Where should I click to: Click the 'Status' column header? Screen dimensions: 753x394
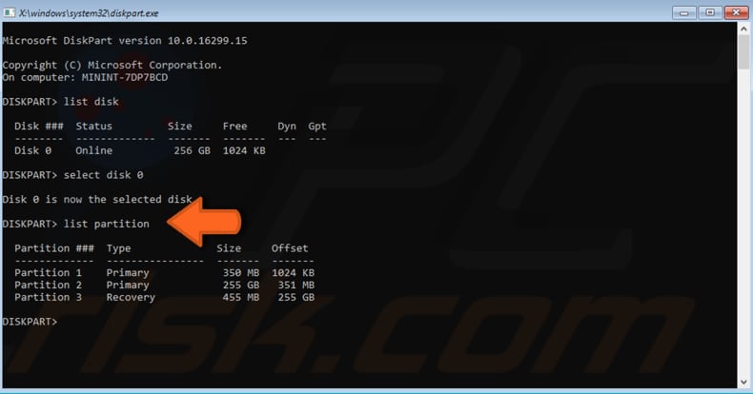94,126
